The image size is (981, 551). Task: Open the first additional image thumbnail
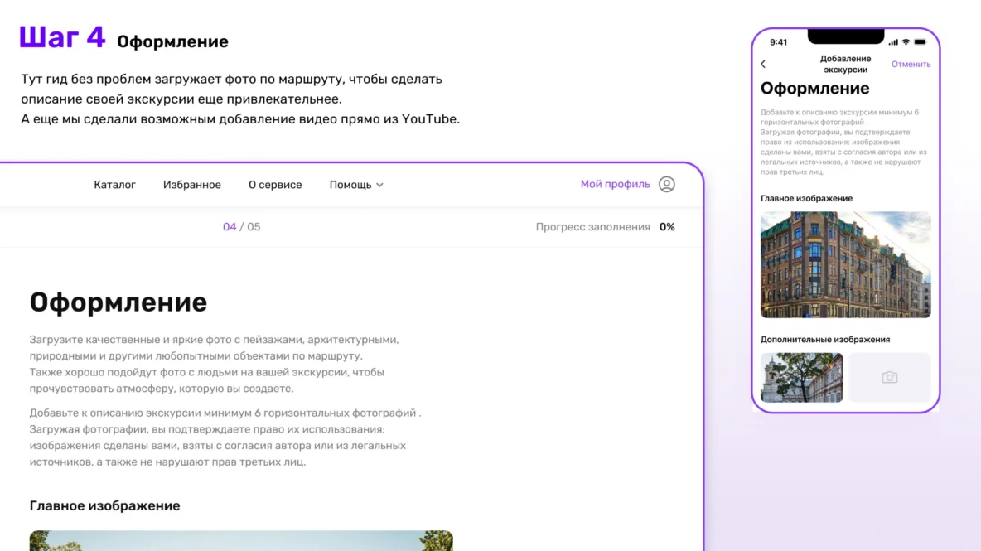point(801,377)
